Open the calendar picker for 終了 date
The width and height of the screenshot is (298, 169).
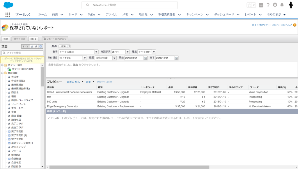(x=176, y=58)
